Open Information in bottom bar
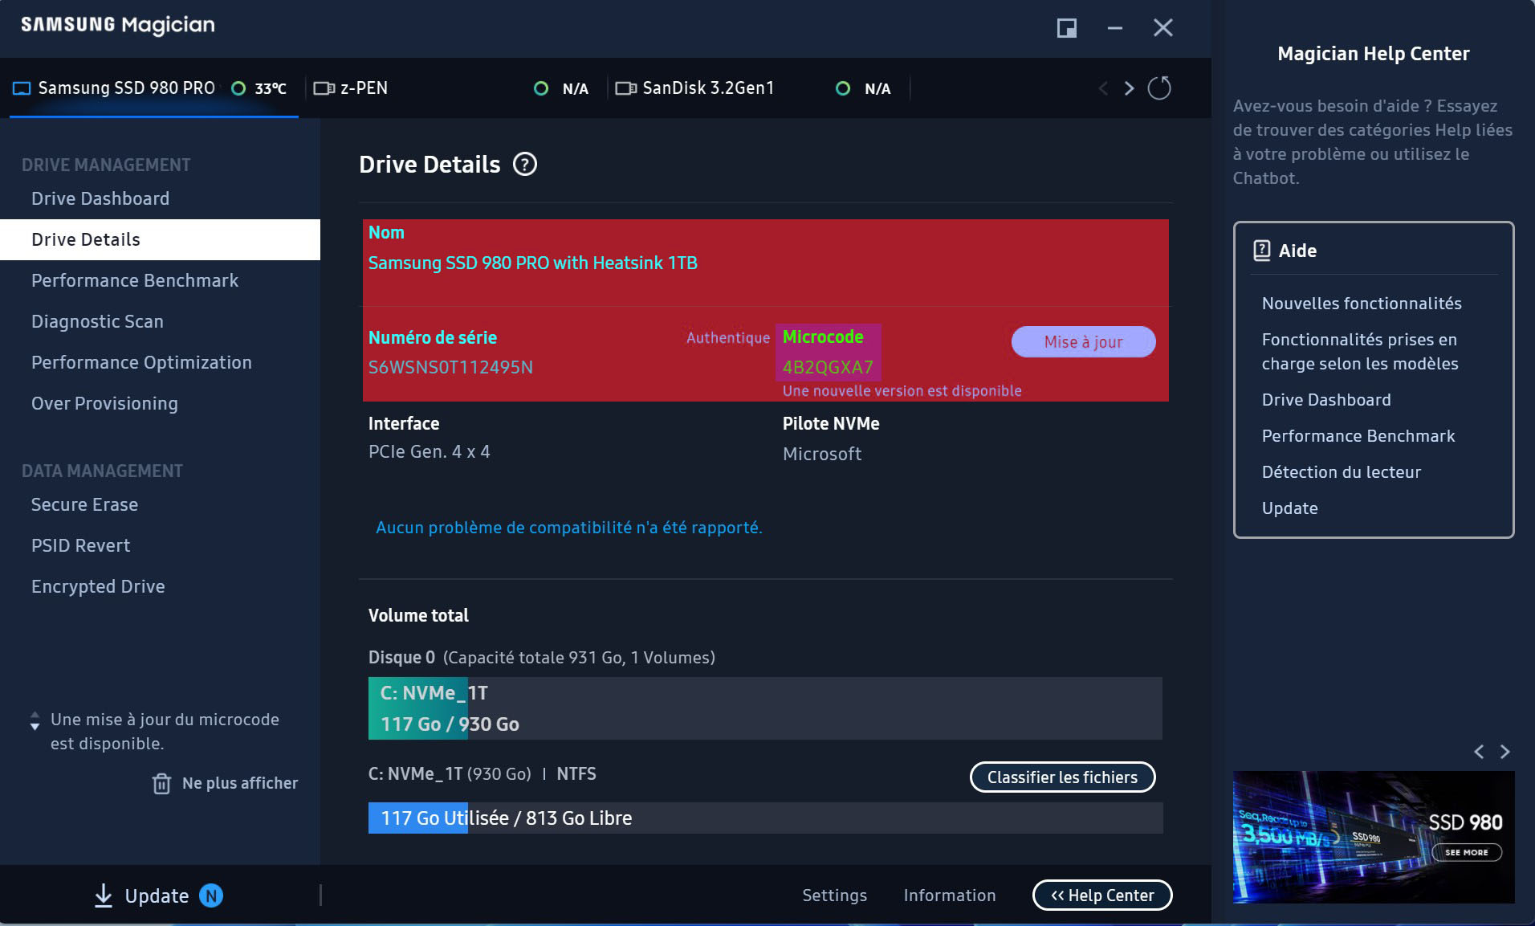 point(949,895)
